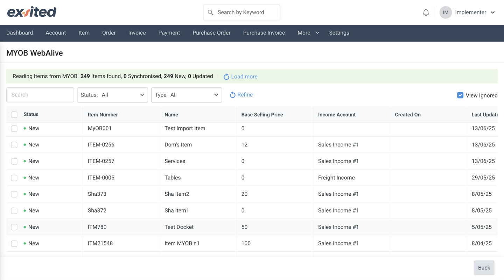504x280 pixels.
Task: Click item name 'Test Import Item'
Action: (x=185, y=128)
